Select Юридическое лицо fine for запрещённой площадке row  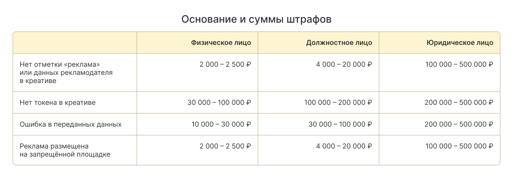pyautogui.click(x=459, y=146)
